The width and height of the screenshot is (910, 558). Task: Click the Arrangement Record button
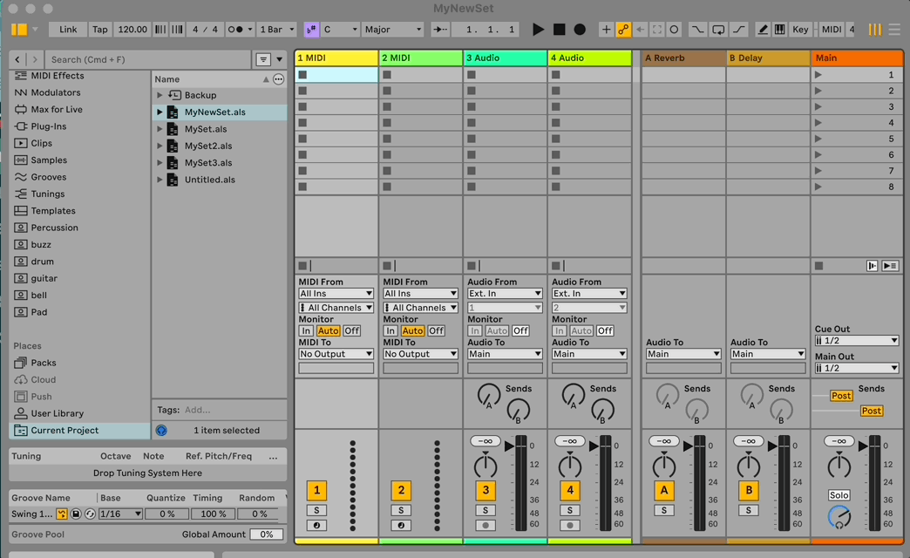click(580, 30)
